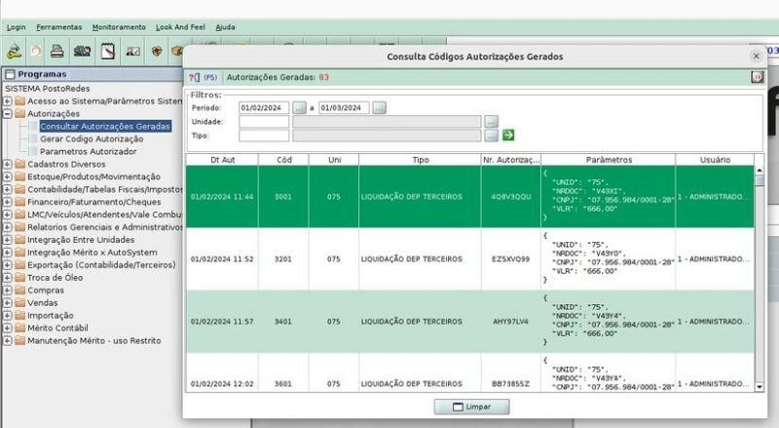This screenshot has width=779, height=428.
Task: Open date picker for period end 01/03/2024
Action: 379,107
